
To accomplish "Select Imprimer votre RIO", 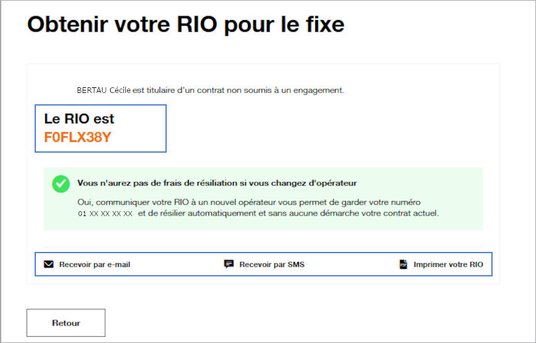I will pos(448,264).
